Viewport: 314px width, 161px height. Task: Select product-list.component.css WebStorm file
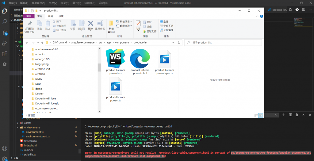116,62
